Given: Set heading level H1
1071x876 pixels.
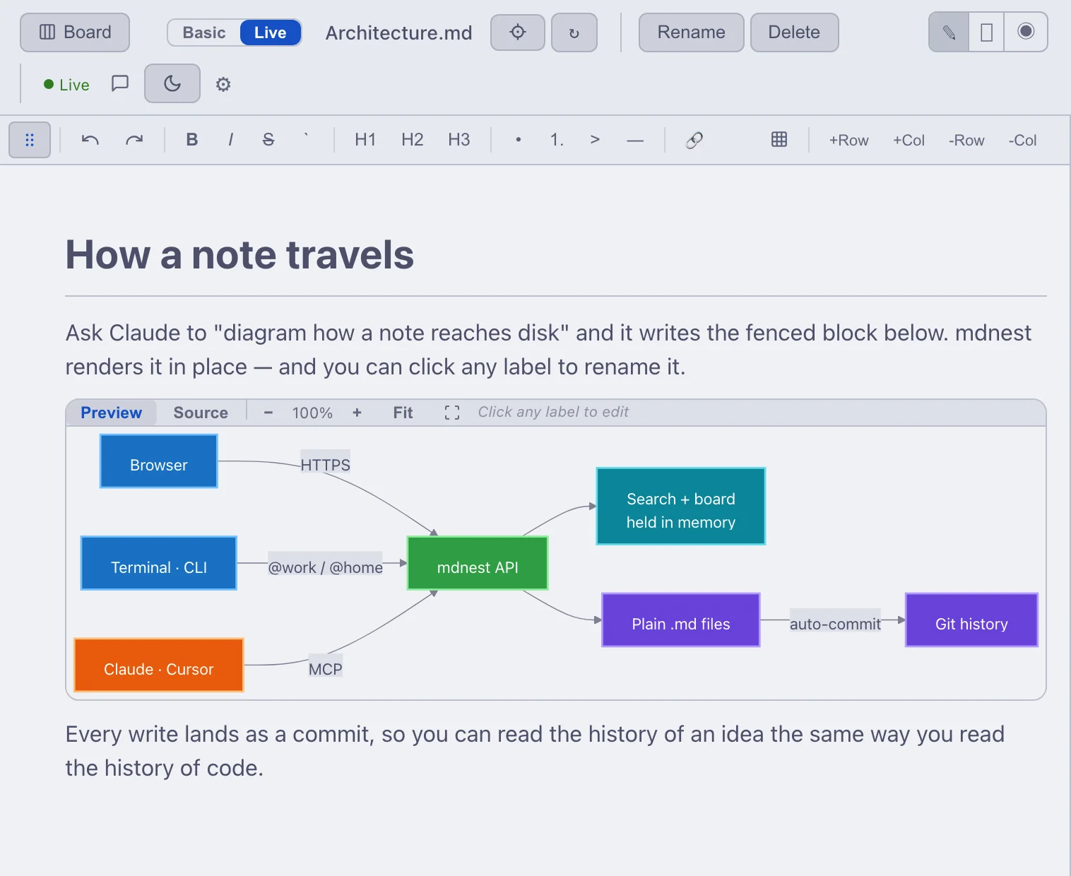Looking at the screenshot, I should [x=365, y=140].
